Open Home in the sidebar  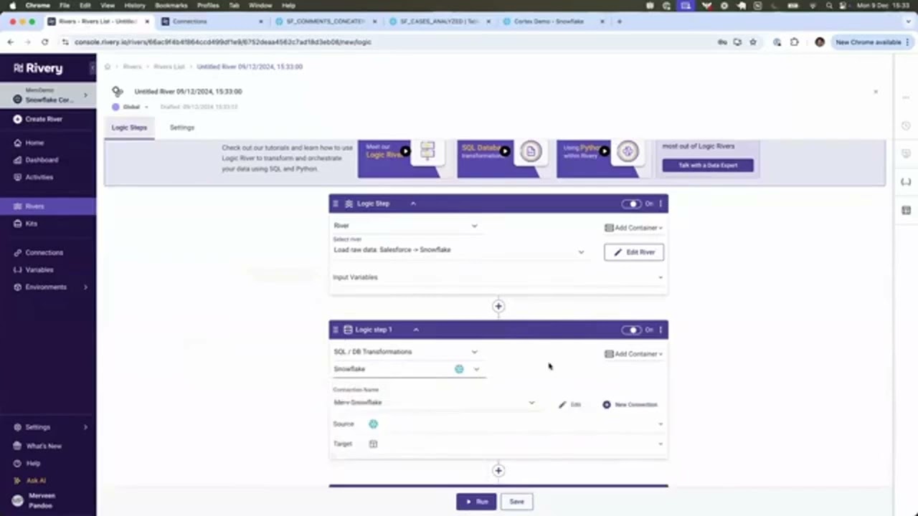(34, 143)
